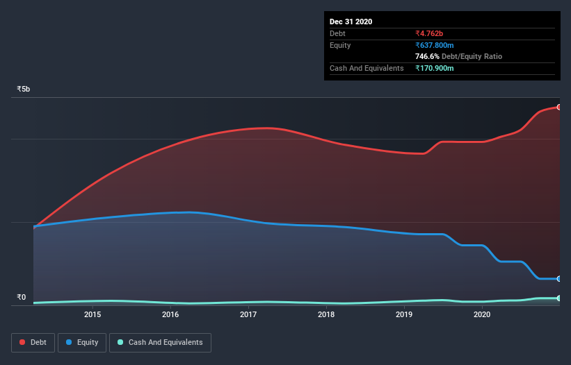Click the red Debt endpoint marker
Screen dimensions: 571x365
coord(559,107)
